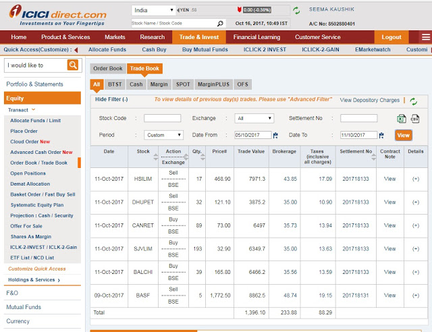432x332 pixels.
Task: View contract note for BASF
Action: coord(389,296)
